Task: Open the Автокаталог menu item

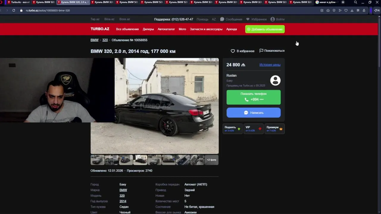Action: [166, 29]
